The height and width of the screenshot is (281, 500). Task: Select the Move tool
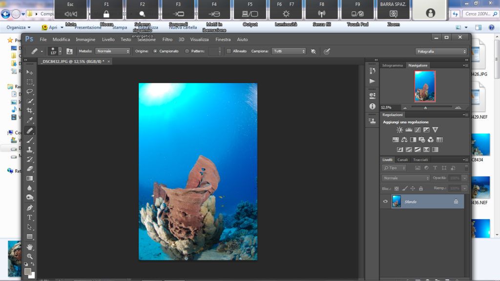(x=30, y=72)
